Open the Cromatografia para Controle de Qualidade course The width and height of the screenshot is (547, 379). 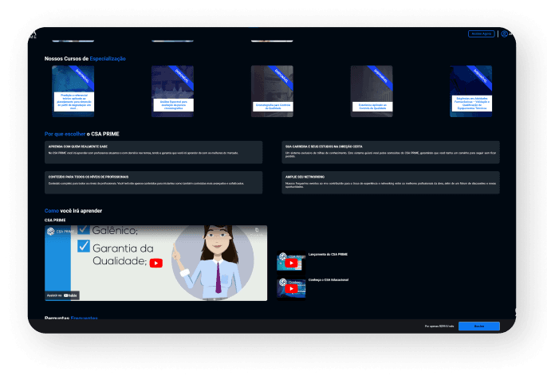pyautogui.click(x=272, y=91)
